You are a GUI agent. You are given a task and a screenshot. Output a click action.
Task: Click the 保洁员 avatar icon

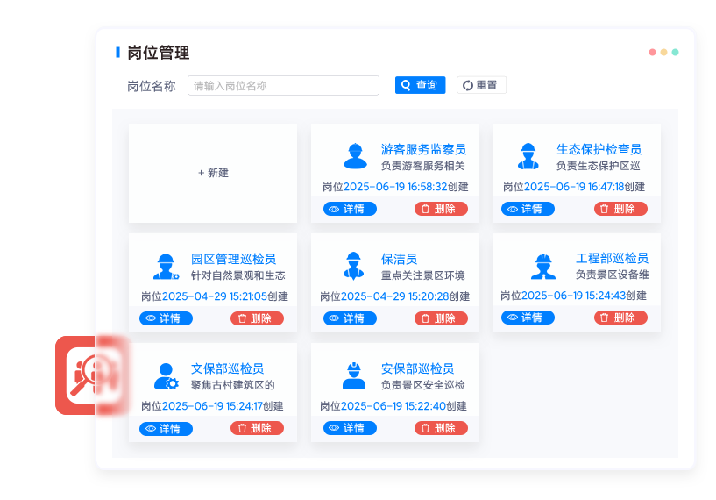[x=353, y=266]
